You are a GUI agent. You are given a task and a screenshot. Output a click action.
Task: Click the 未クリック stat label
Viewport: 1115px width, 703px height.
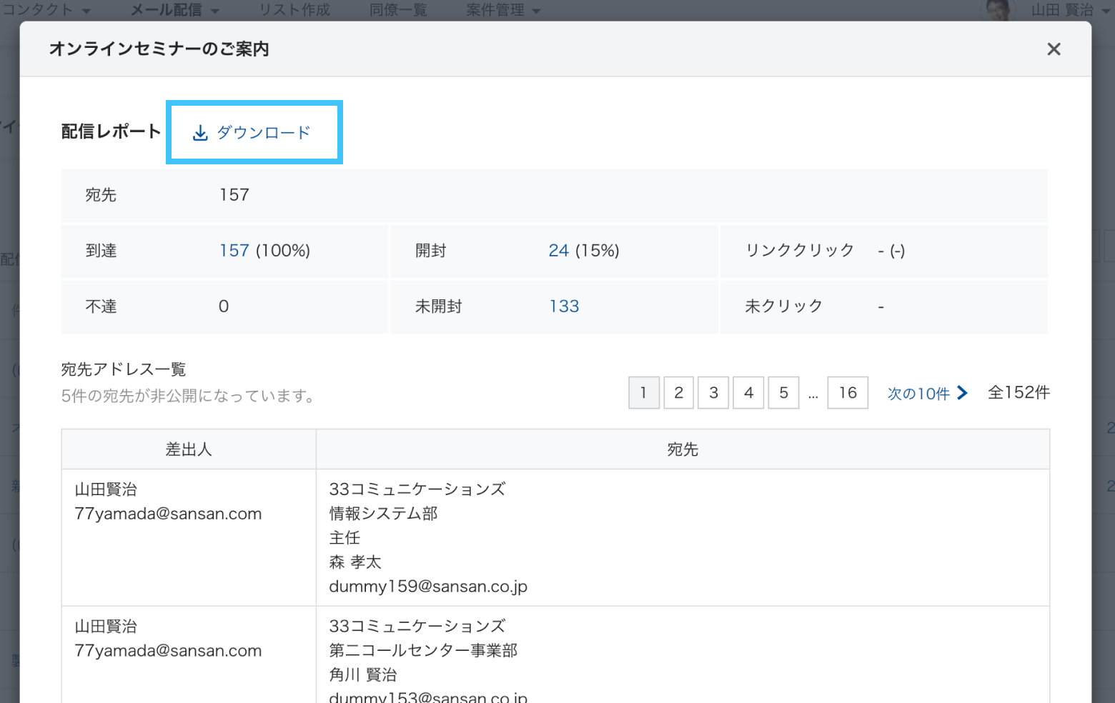[784, 306]
